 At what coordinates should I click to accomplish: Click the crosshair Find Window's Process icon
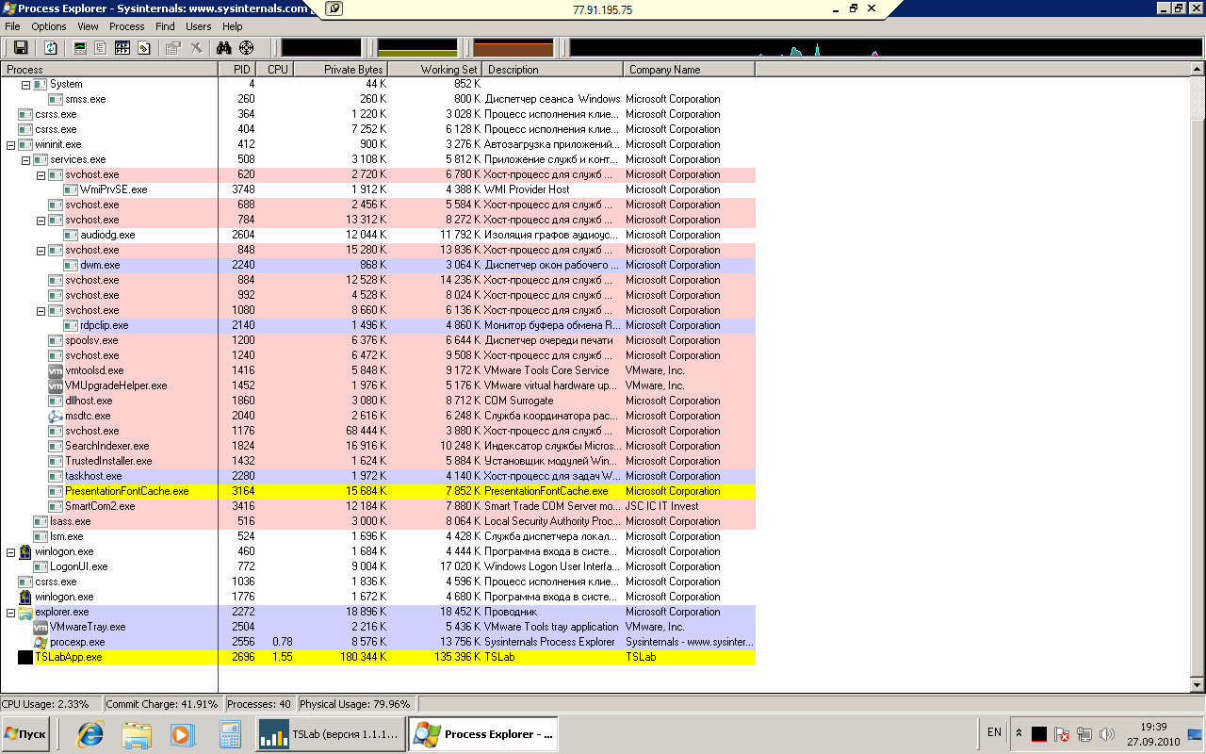point(247,47)
